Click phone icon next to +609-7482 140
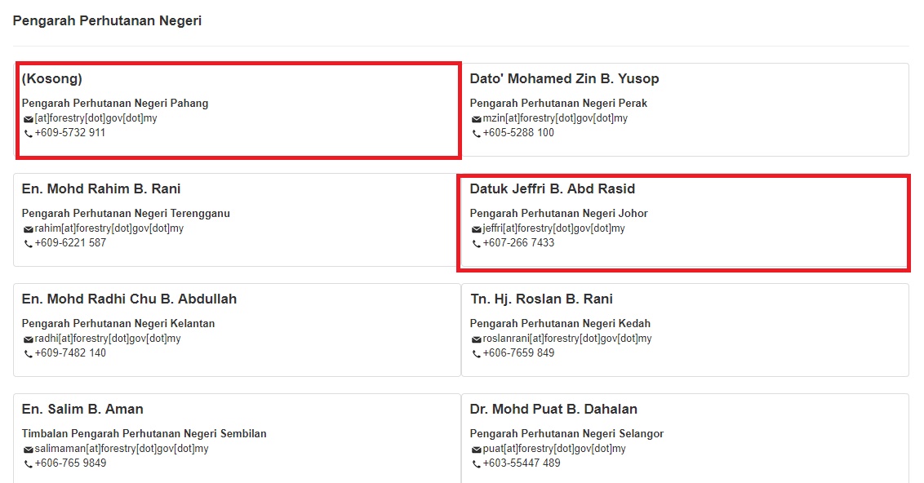Image resolution: width=924 pixels, height=483 pixels. coord(29,354)
